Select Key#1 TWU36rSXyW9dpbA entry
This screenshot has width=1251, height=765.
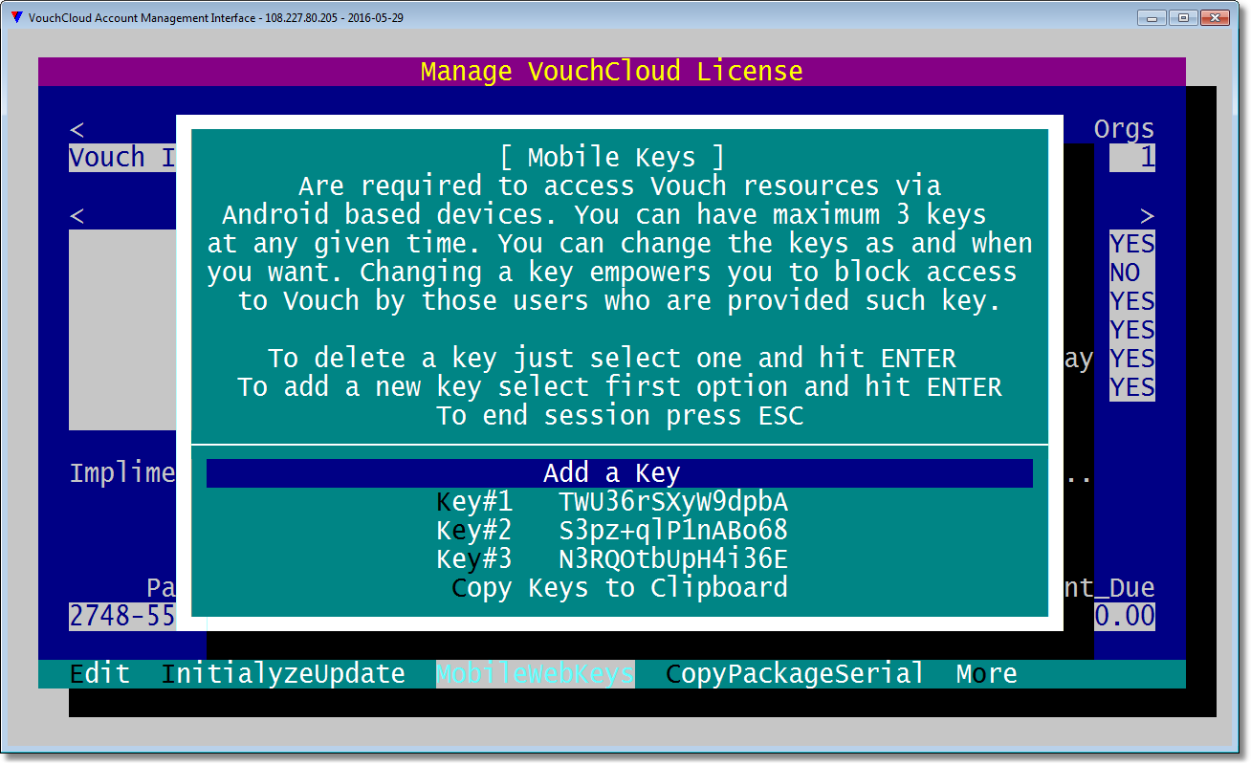pyautogui.click(x=612, y=502)
